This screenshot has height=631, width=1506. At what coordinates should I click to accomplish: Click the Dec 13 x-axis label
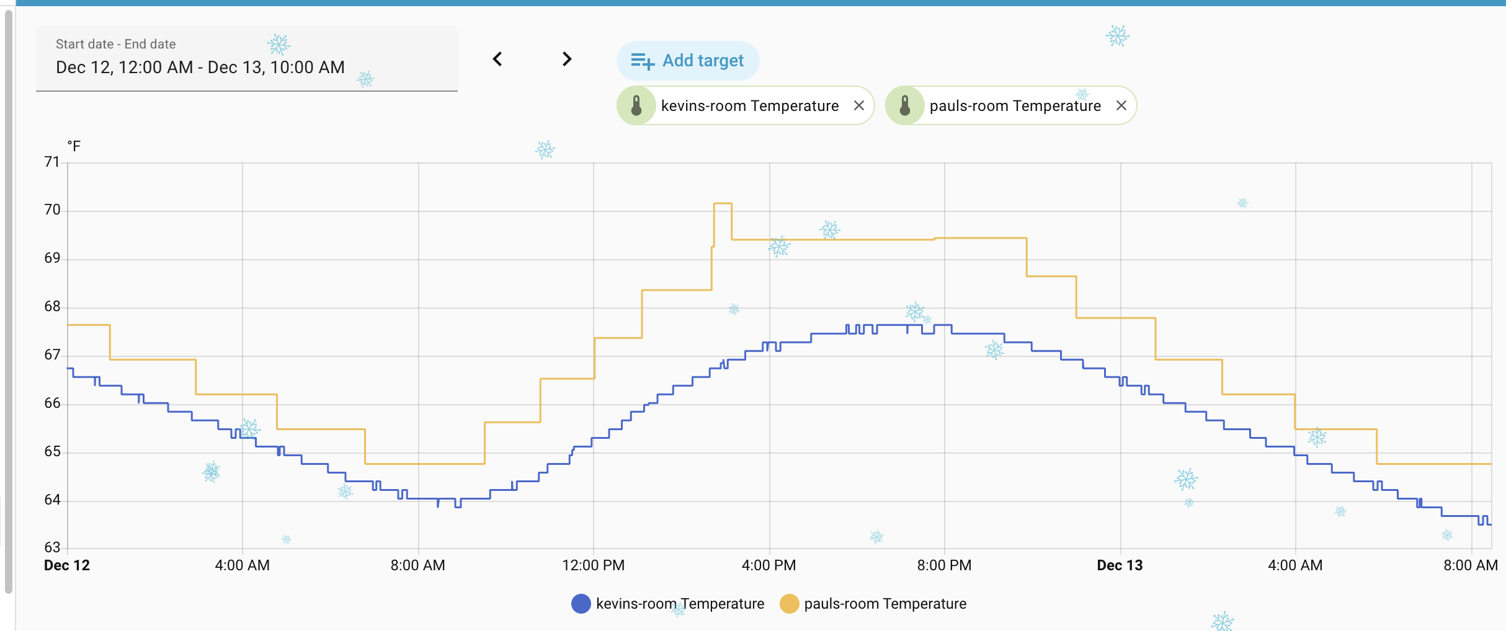[x=1120, y=565]
